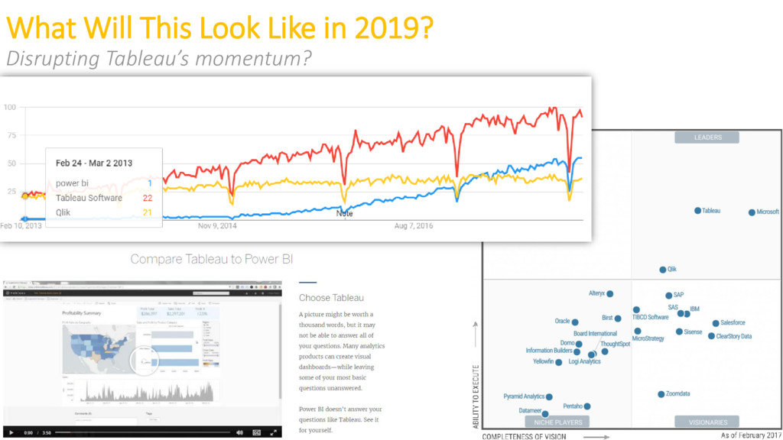Click the 'TIBCO Software' label

[x=650, y=317]
